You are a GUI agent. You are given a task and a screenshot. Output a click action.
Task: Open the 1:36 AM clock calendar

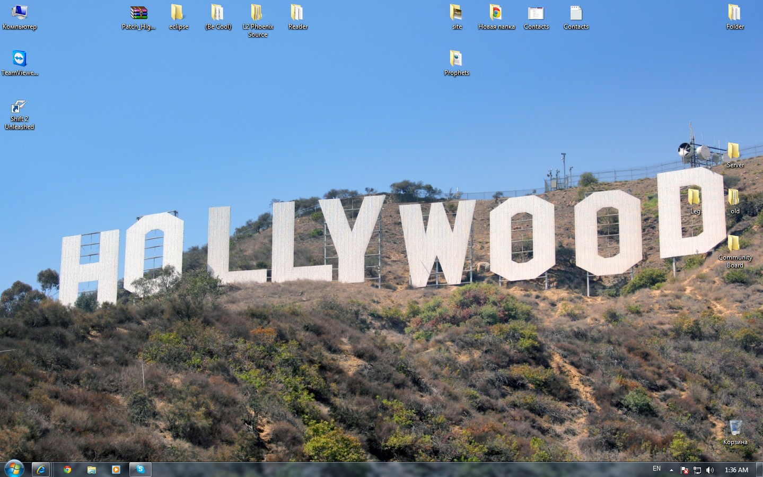coord(736,470)
